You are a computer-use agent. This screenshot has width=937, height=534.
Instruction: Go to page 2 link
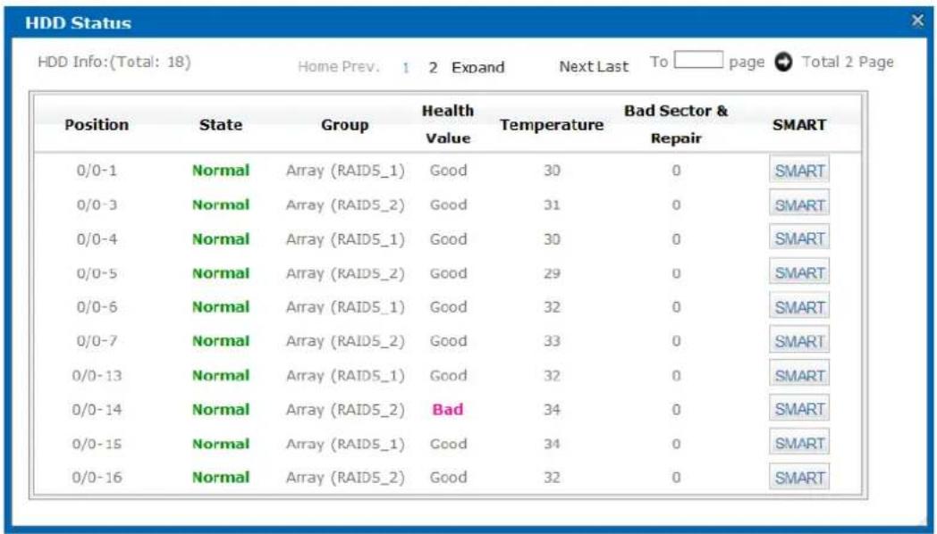tap(434, 68)
